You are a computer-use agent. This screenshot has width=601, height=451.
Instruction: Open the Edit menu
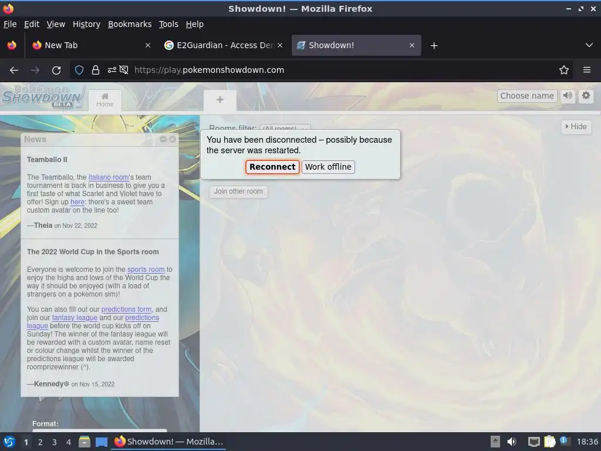point(32,24)
